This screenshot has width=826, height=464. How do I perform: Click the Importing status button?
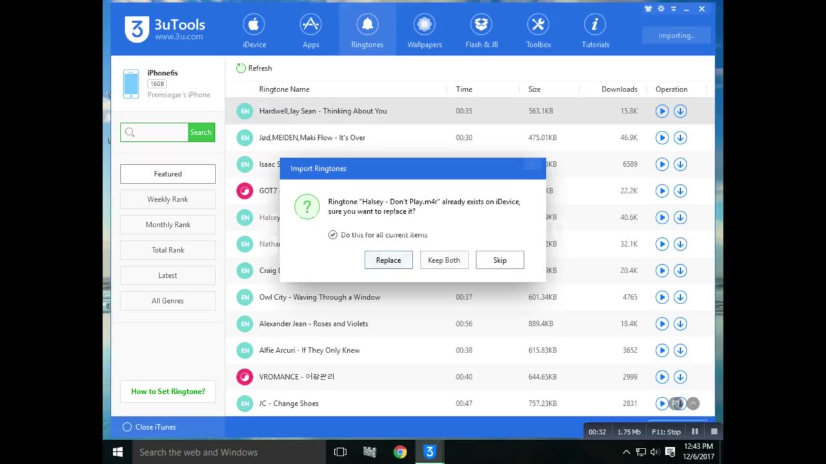(x=676, y=35)
